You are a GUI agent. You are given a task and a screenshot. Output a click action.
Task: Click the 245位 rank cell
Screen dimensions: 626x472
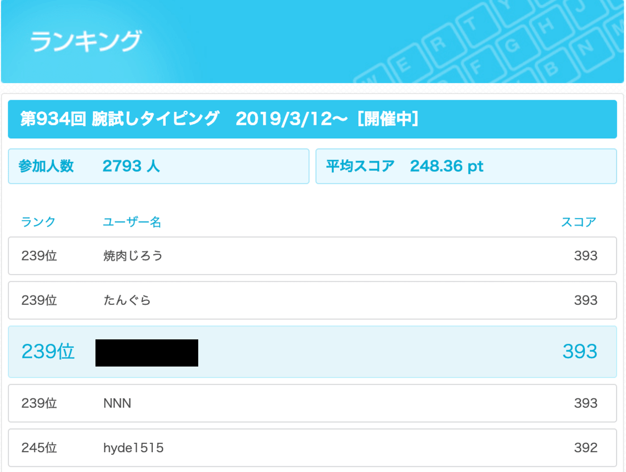pos(39,448)
